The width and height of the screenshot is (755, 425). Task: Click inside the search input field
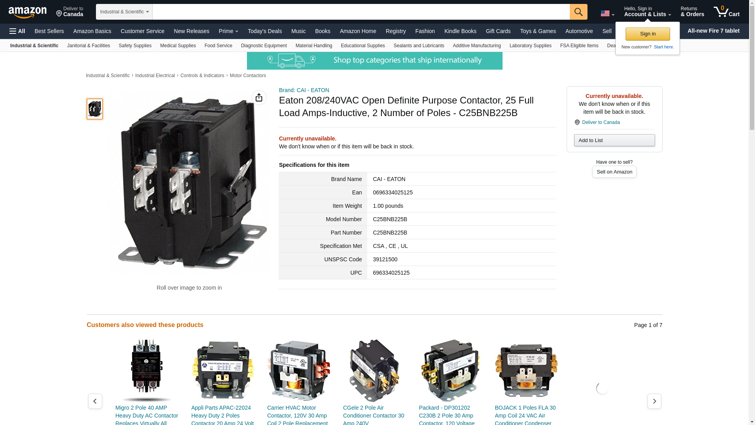click(x=361, y=12)
